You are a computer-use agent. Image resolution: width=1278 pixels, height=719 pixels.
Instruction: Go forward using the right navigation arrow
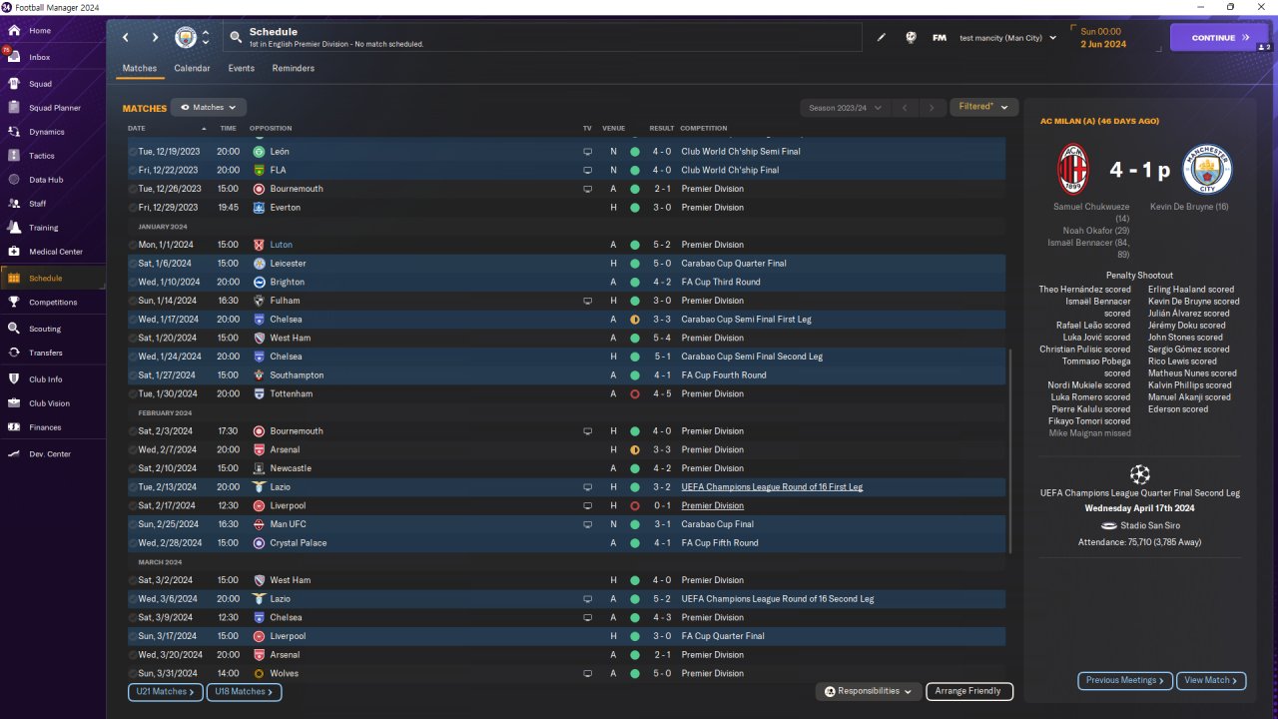pyautogui.click(x=155, y=38)
